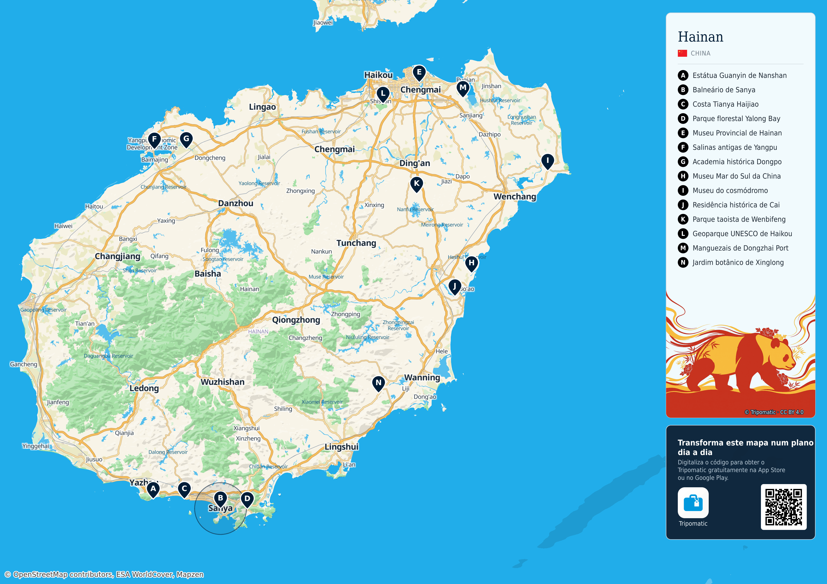Image resolution: width=827 pixels, height=584 pixels.
Task: Click '© Tripomatic · CC BY 4.0' credit
Action: [774, 412]
